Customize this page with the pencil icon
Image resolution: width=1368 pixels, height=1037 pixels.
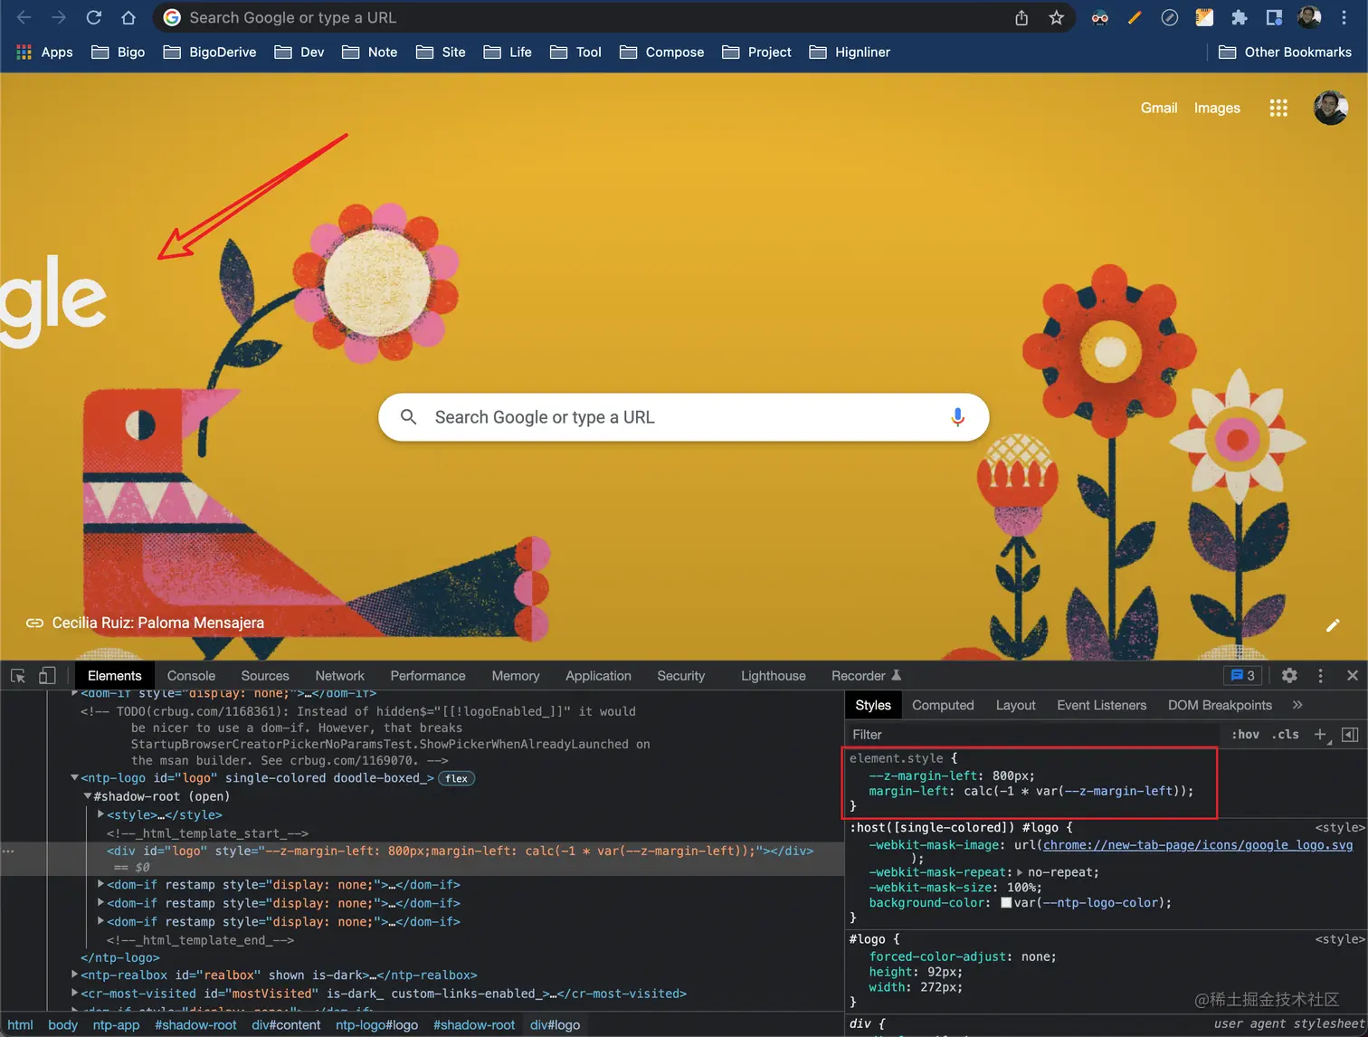(1333, 625)
